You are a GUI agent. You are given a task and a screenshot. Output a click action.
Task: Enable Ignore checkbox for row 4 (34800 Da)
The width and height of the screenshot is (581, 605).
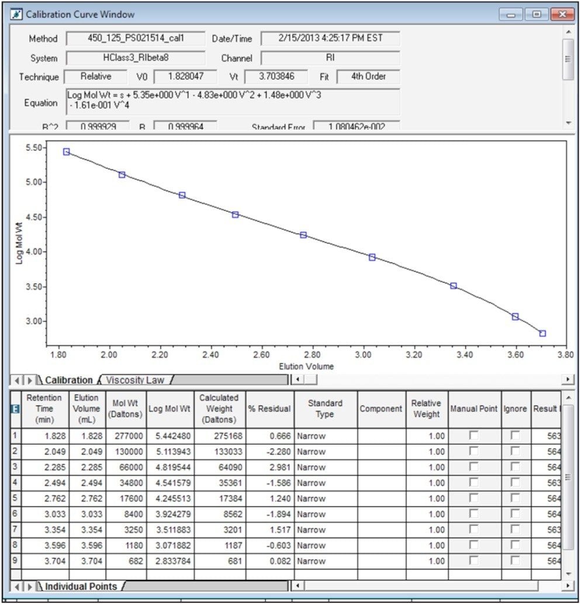tap(515, 483)
